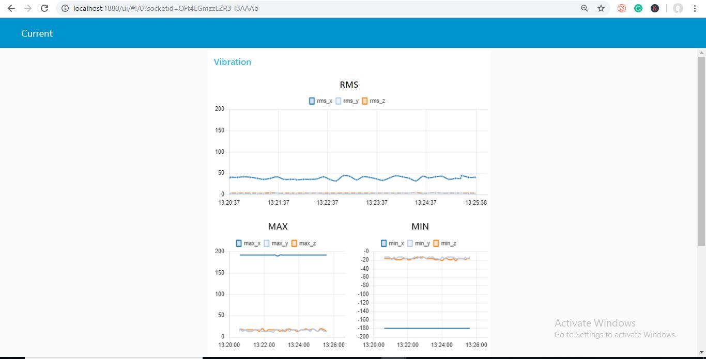Click the dark circular K extension icon
This screenshot has width=706, height=359.
click(x=654, y=8)
